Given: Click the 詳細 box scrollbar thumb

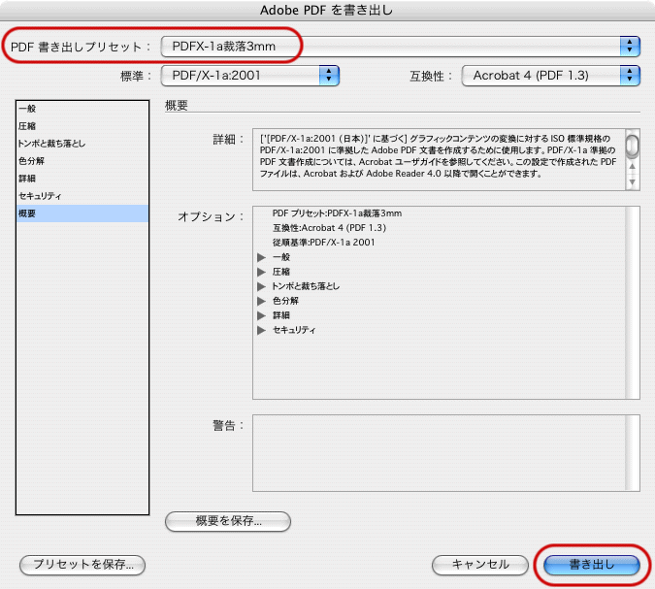Looking at the screenshot, I should click(x=633, y=145).
